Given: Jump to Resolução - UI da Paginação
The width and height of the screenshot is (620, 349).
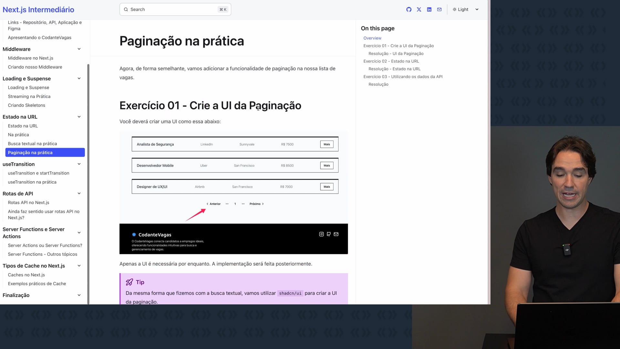Looking at the screenshot, I should tap(396, 54).
